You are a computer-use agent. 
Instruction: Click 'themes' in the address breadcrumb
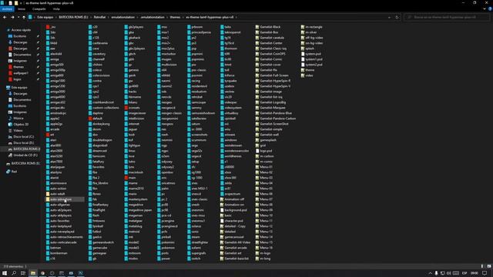[175, 17]
